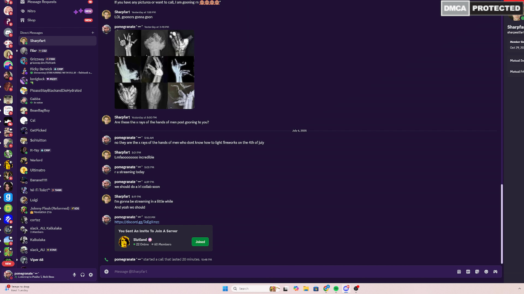Open the Cal conversation
This screenshot has width=524, height=294.
57,120
